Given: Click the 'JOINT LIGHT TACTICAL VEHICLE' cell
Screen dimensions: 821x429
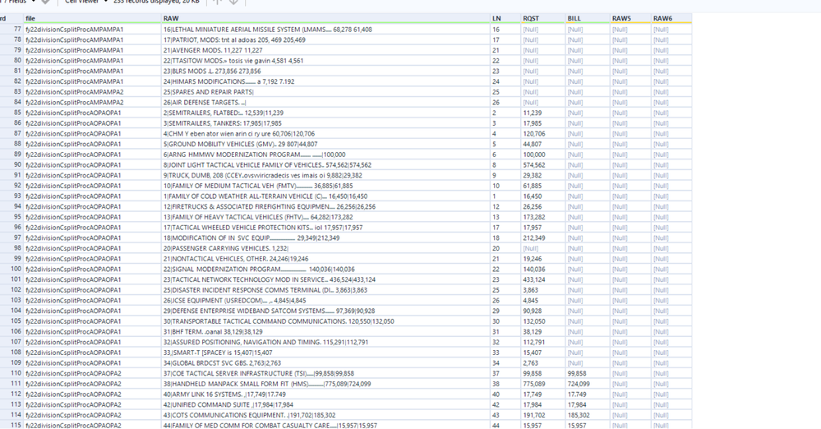Looking at the screenshot, I should click(x=325, y=165).
